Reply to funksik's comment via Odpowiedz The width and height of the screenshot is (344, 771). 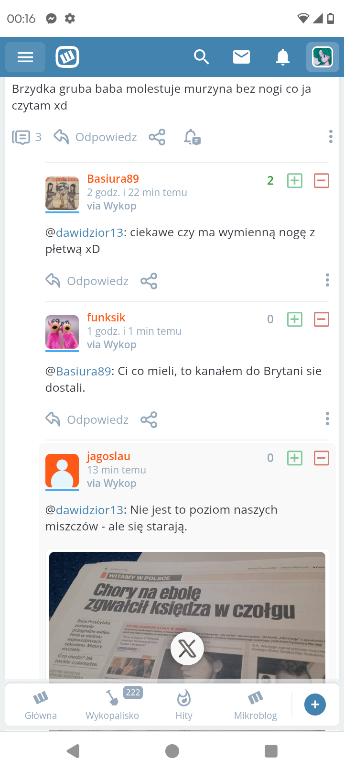(87, 419)
